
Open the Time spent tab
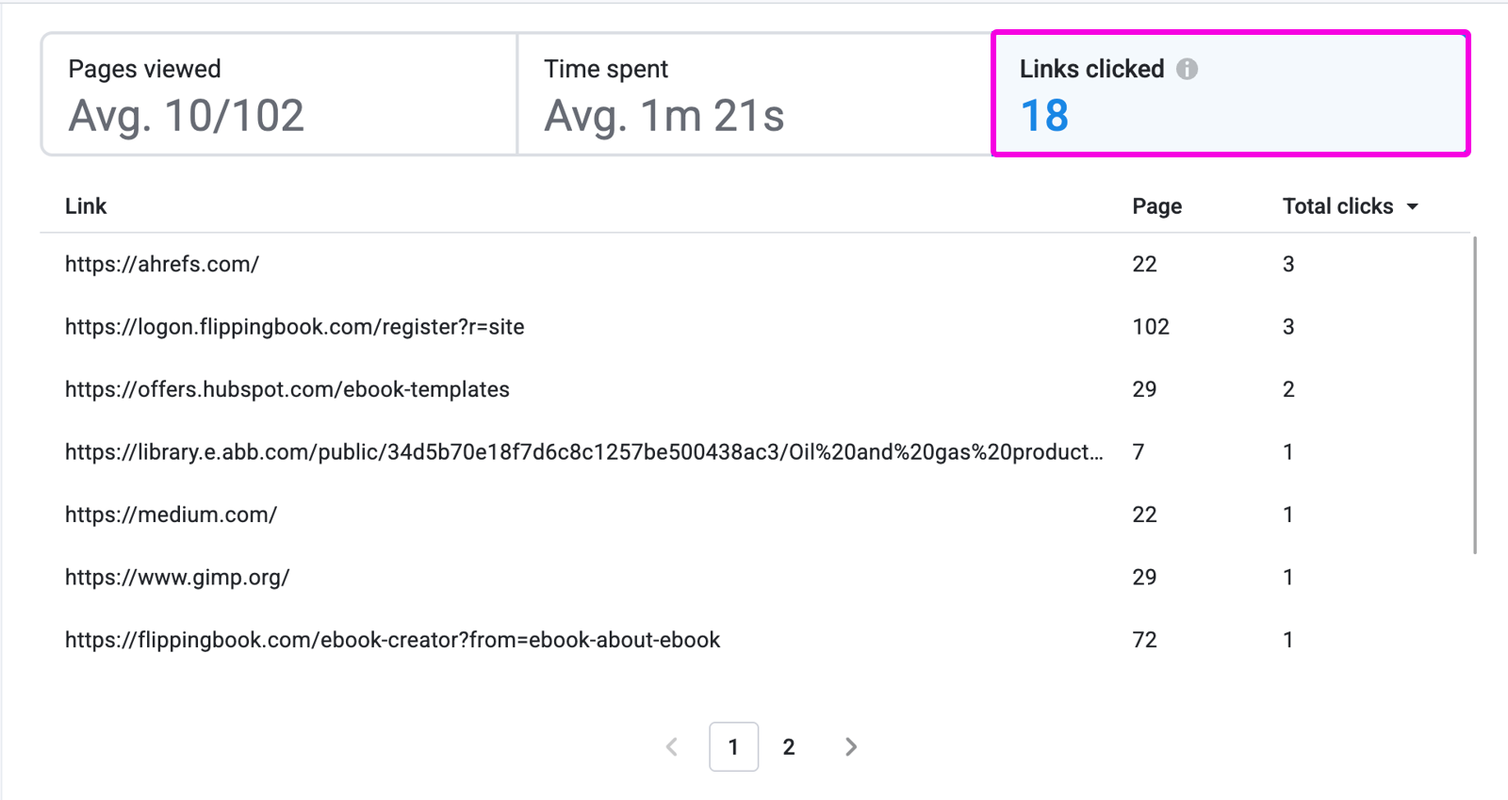click(x=754, y=94)
